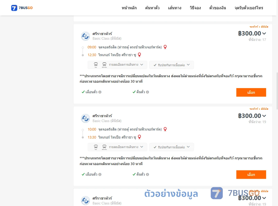Click the 7BUSGO logo in header

[22, 8]
